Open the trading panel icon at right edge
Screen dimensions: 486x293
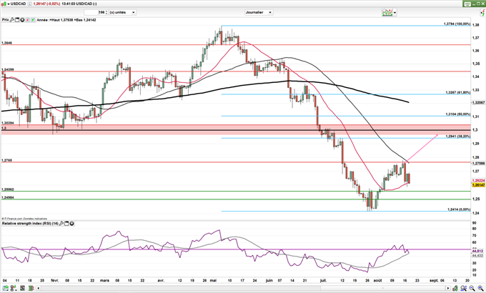coord(483,12)
